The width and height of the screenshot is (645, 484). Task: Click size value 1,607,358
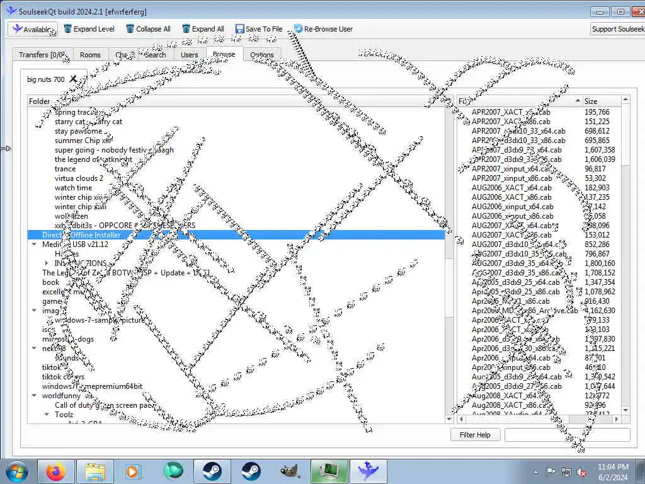point(600,150)
